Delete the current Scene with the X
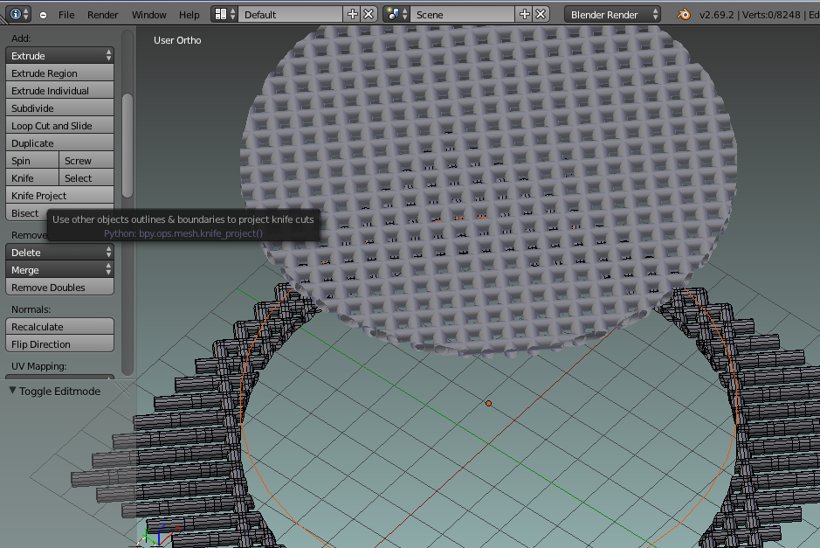This screenshot has width=820, height=548. (x=541, y=14)
